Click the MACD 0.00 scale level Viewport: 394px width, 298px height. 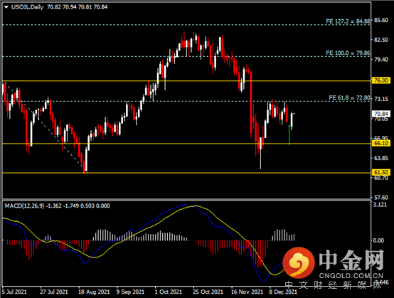click(x=378, y=240)
